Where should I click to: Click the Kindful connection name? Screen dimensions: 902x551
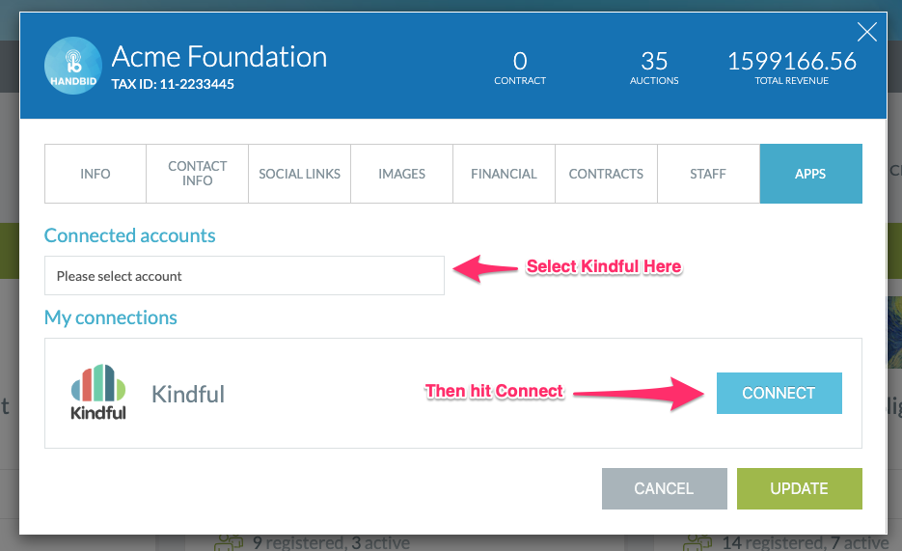pos(188,395)
